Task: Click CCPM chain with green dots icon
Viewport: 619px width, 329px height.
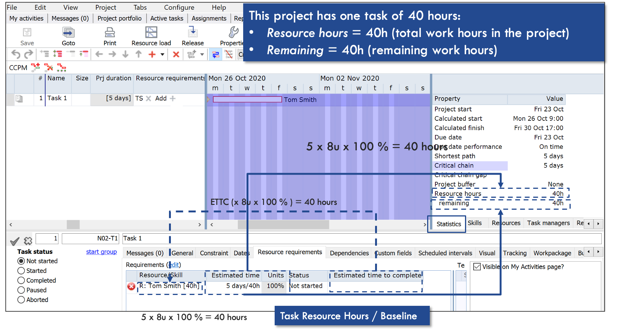Action: pyautogui.click(x=61, y=67)
